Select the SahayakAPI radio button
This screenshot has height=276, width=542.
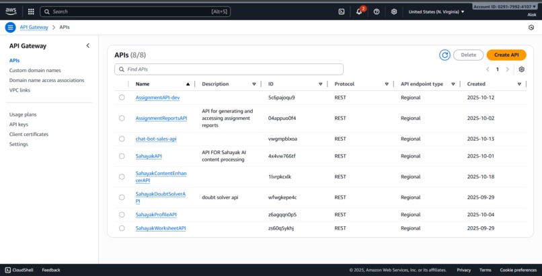[x=122, y=156]
